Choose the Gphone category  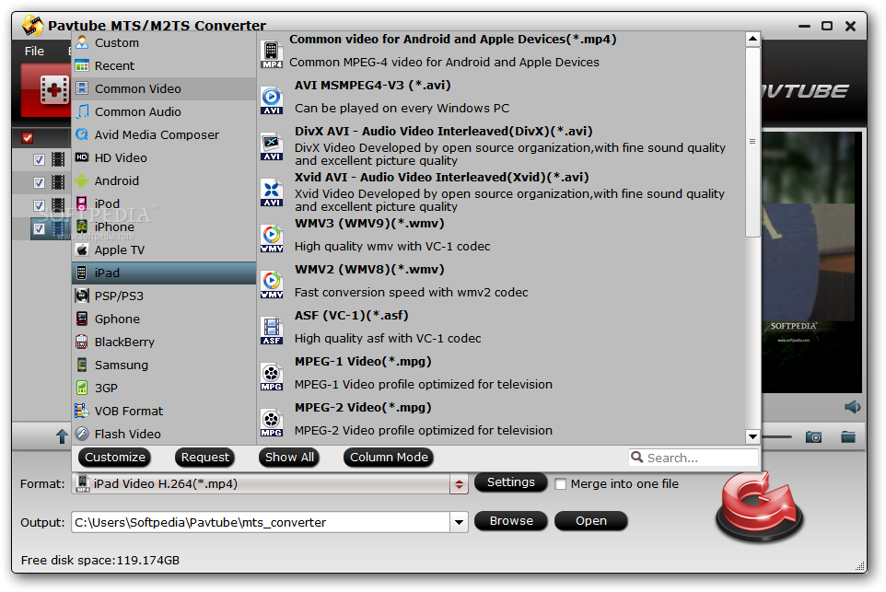[x=164, y=319]
